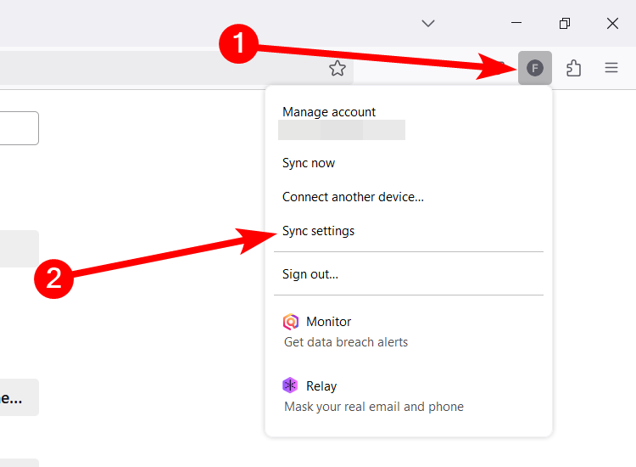Image resolution: width=636 pixels, height=467 pixels.
Task: Restore down the browser window
Action: (x=565, y=23)
